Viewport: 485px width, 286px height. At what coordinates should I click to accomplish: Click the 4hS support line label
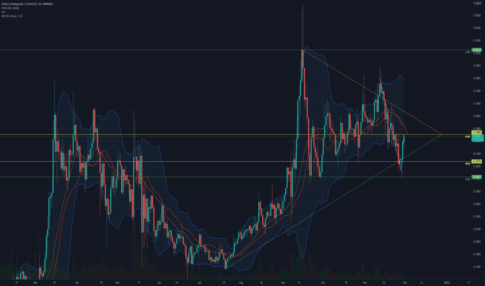pyautogui.click(x=468, y=164)
